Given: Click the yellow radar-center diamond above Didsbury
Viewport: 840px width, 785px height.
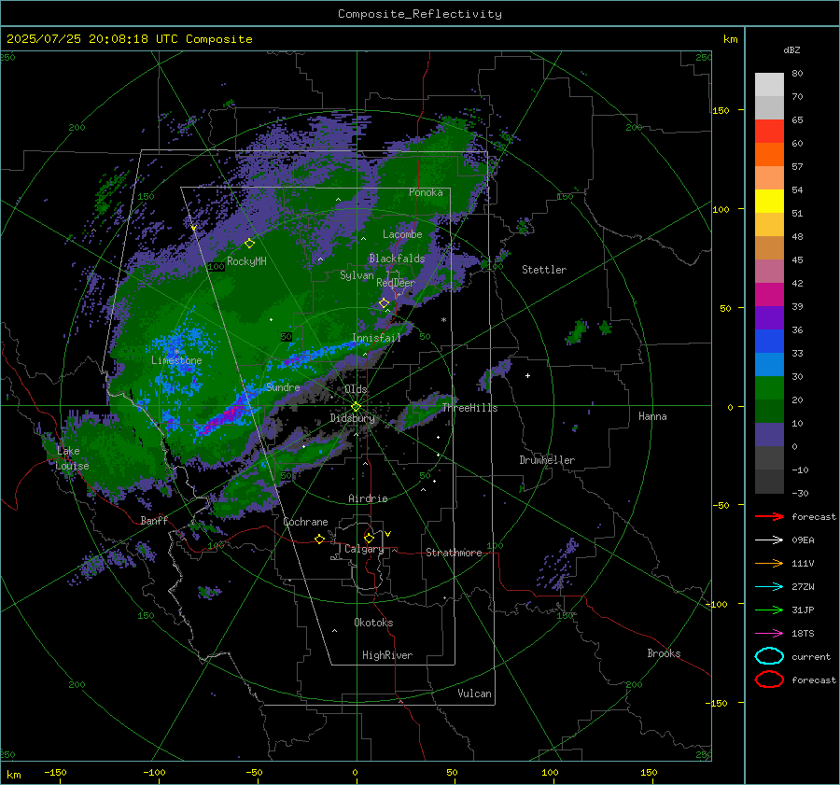Looking at the screenshot, I should 357,407.
